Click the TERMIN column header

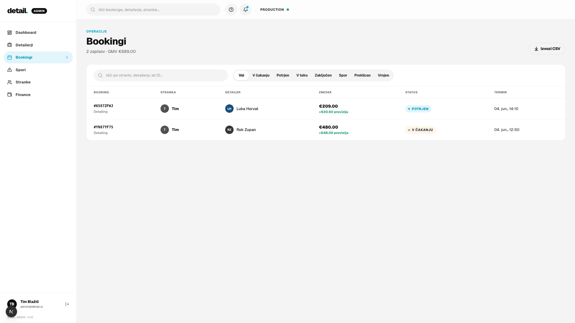[x=500, y=92]
